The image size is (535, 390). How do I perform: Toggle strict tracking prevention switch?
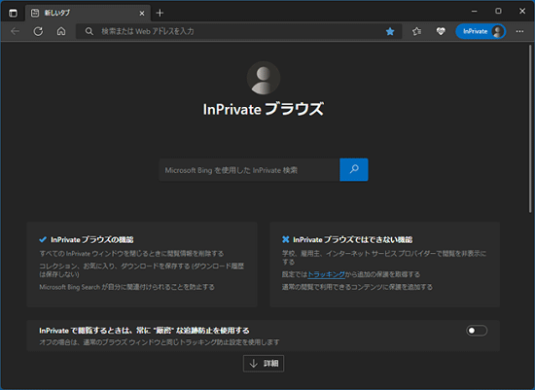point(477,331)
